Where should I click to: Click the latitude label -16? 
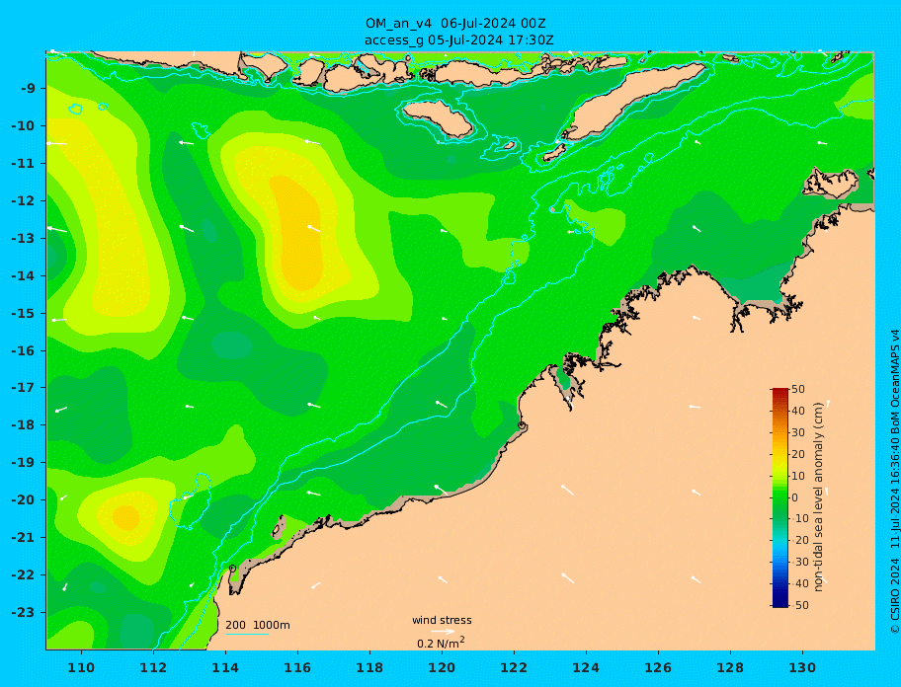24,350
